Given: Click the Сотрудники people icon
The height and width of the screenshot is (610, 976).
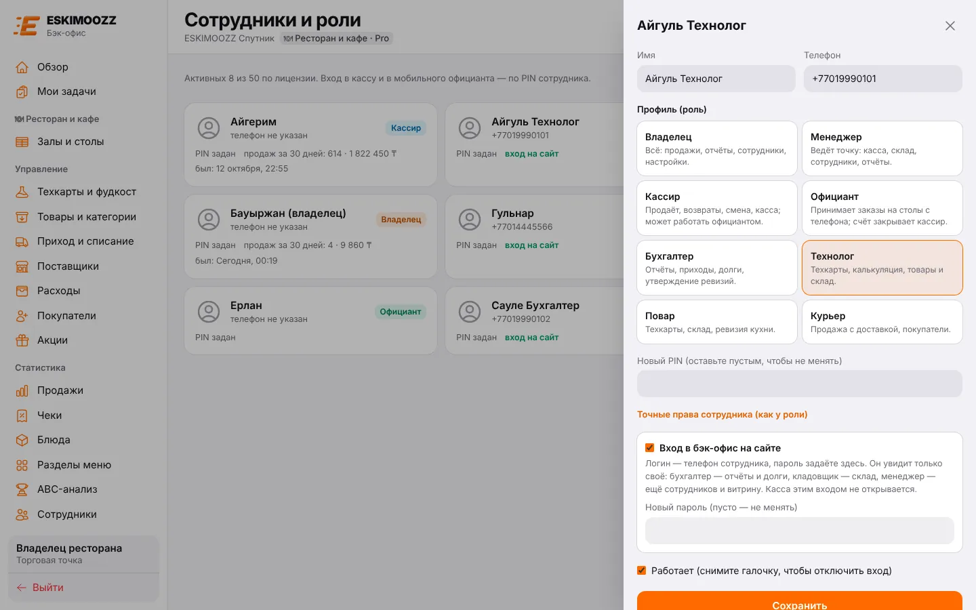Looking at the screenshot, I should tap(22, 514).
